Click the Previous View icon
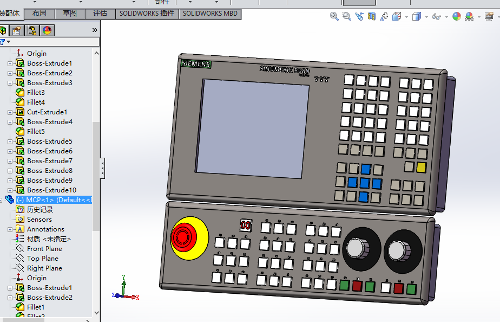The height and width of the screenshot is (322, 500). [359, 16]
